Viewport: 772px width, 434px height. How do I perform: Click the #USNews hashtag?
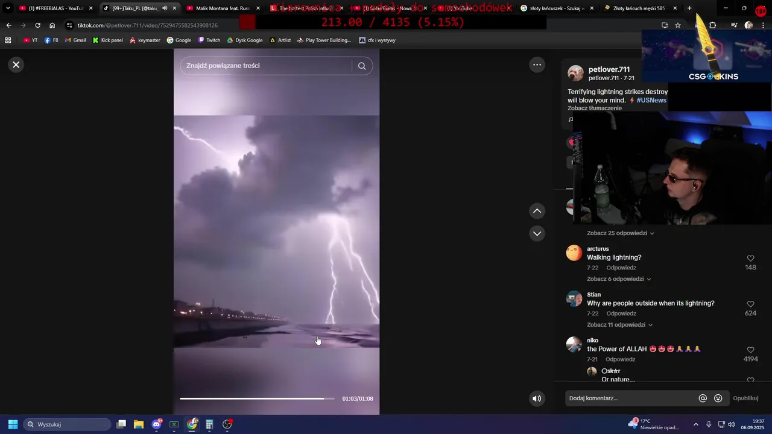[651, 100]
